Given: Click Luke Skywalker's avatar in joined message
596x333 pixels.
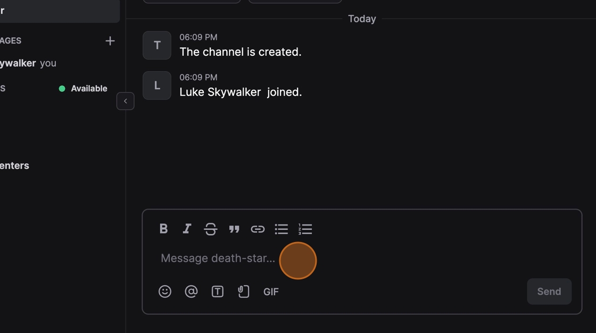Looking at the screenshot, I should tap(157, 86).
